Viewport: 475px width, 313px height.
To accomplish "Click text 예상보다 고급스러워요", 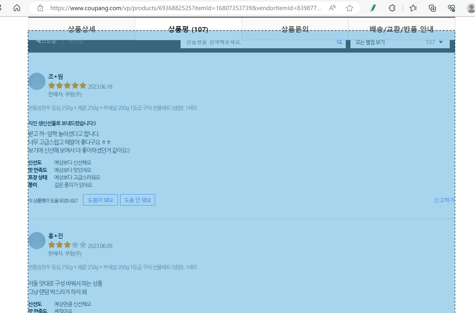I will pos(77,177).
